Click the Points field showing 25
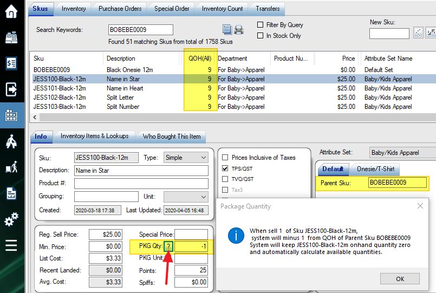 (x=191, y=270)
